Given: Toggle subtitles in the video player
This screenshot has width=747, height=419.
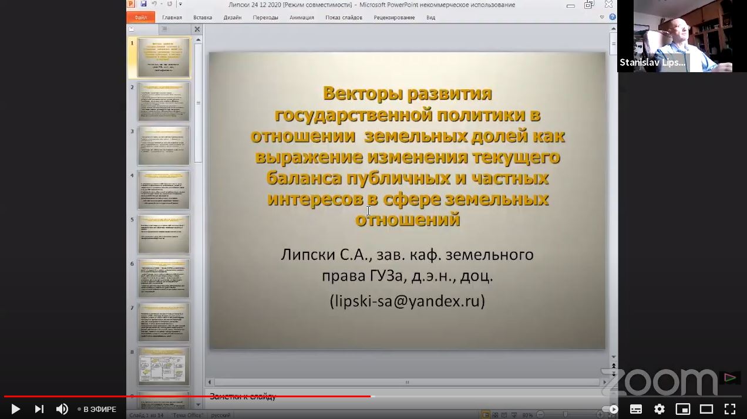Looking at the screenshot, I should pyautogui.click(x=636, y=409).
